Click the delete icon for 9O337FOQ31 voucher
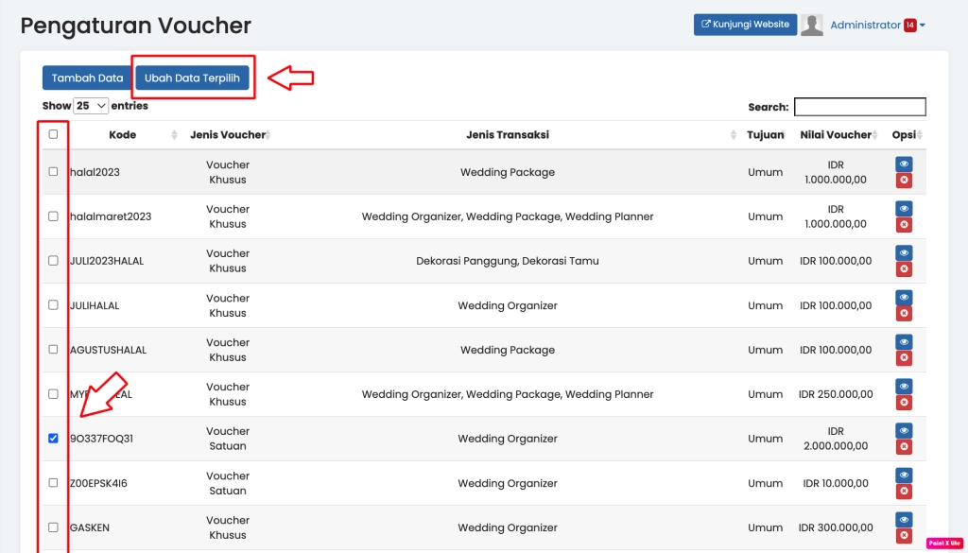 [903, 446]
